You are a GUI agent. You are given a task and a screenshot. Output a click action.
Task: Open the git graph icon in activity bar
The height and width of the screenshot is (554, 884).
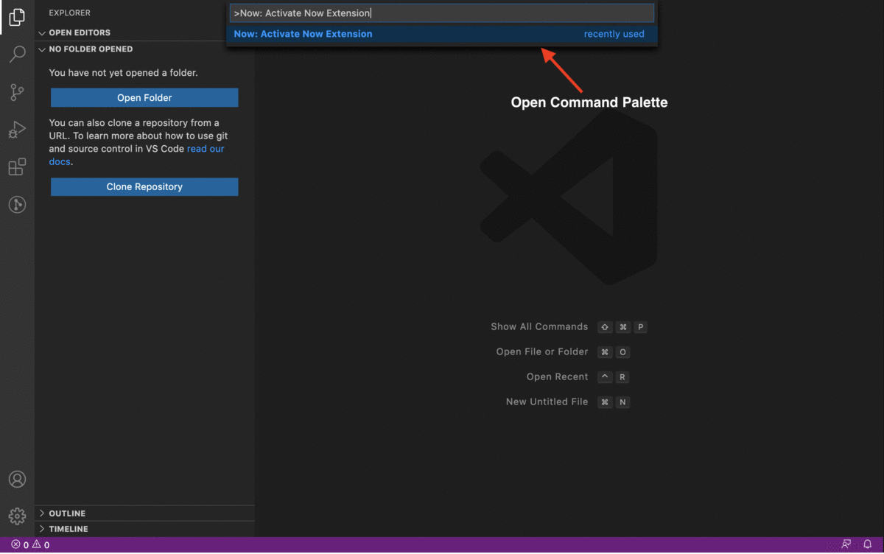point(17,205)
